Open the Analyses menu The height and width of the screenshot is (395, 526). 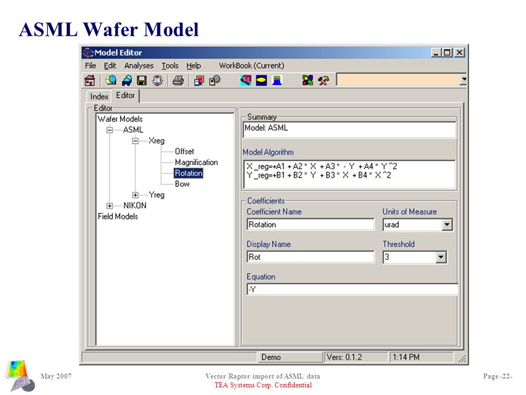[x=139, y=65]
